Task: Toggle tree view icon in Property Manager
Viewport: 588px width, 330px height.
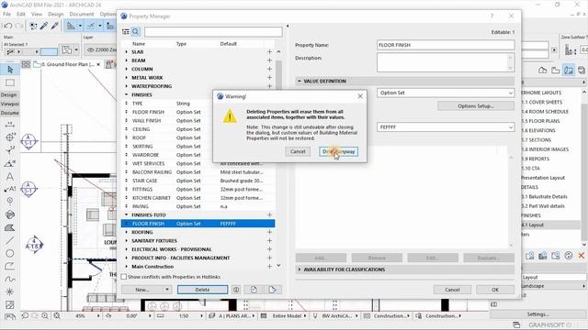Action: pos(126,32)
